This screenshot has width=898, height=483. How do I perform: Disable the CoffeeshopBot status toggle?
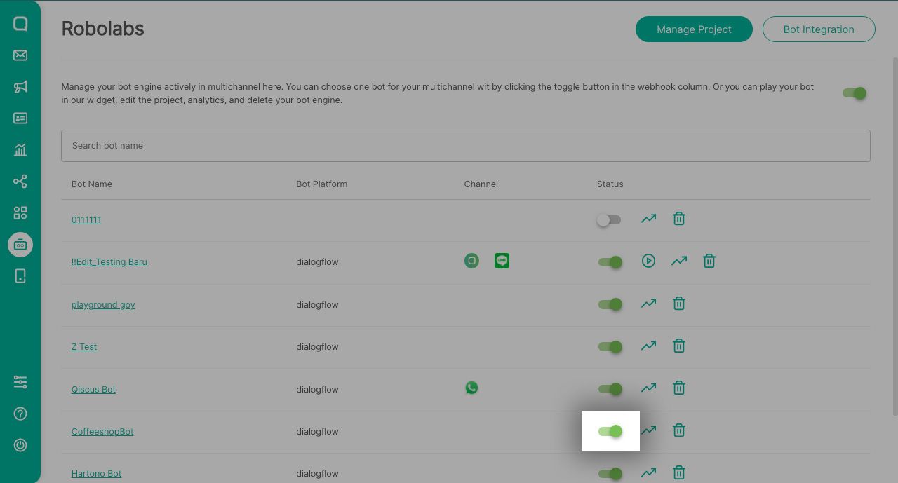pyautogui.click(x=610, y=431)
